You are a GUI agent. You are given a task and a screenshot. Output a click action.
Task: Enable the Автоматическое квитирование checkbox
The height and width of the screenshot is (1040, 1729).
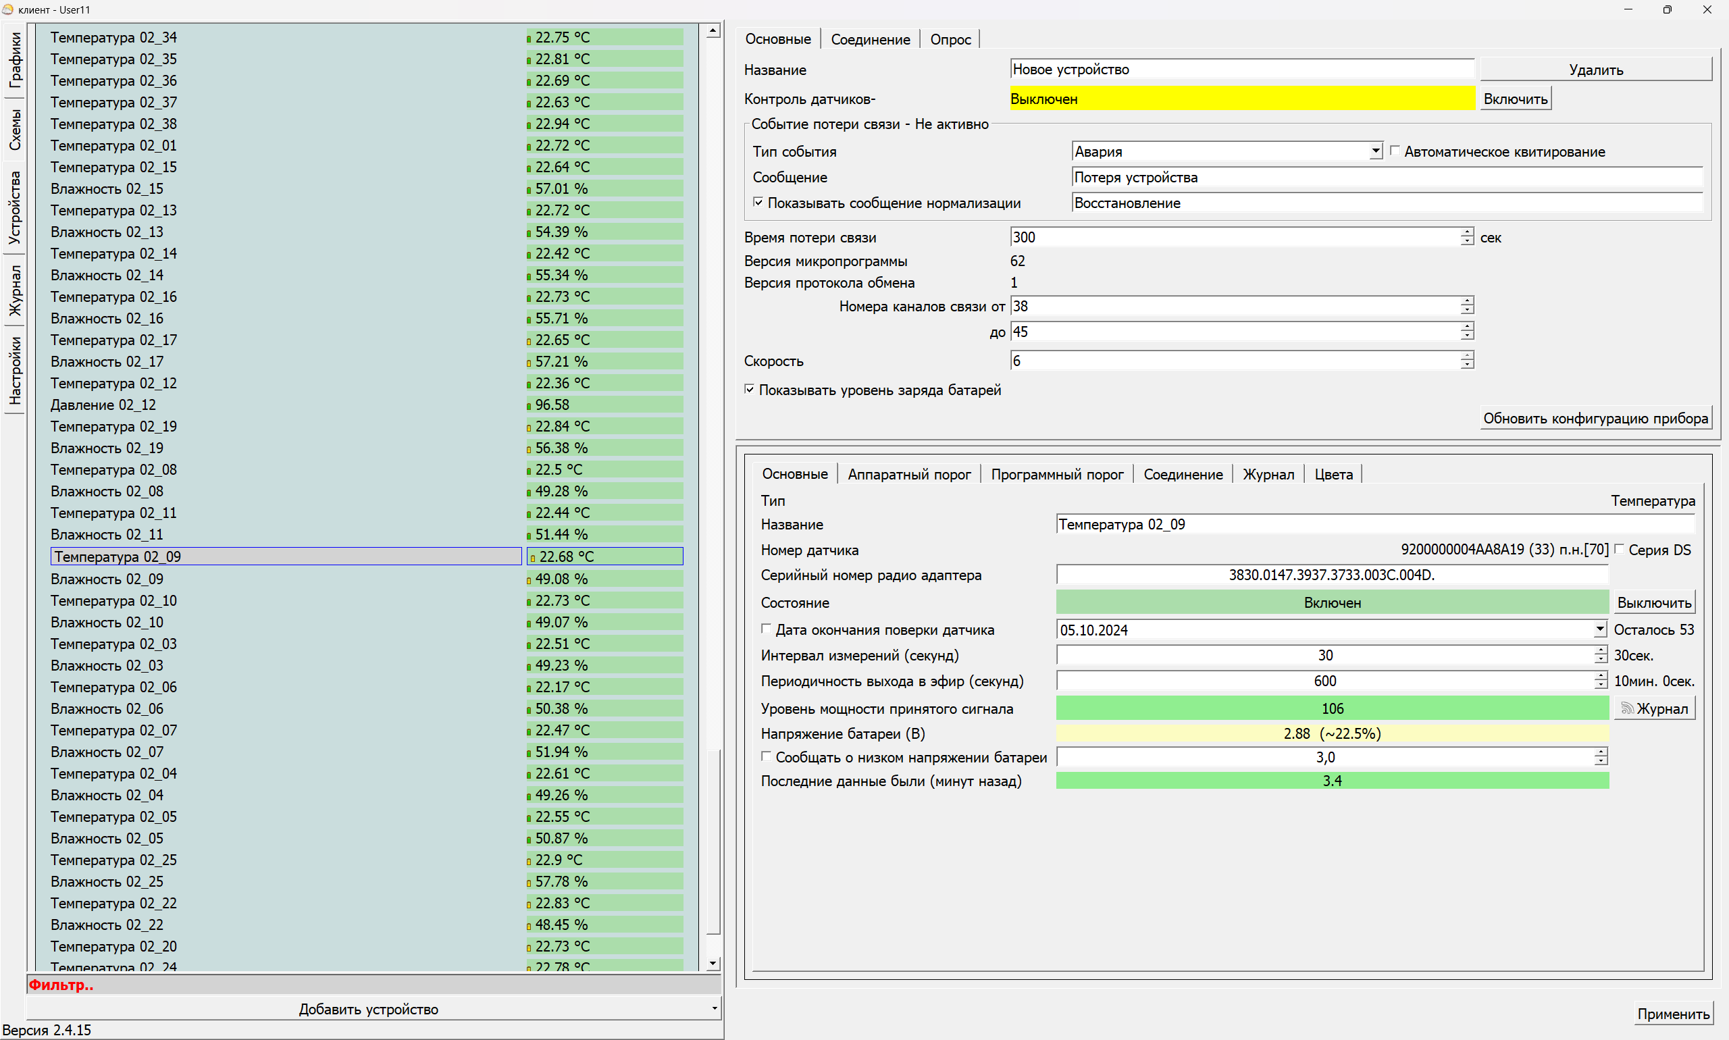coord(1395,151)
